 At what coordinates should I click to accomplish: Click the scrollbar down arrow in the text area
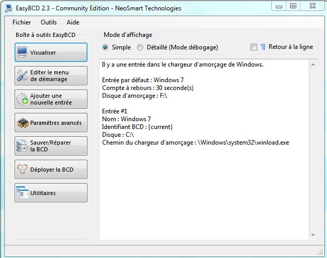(313, 235)
